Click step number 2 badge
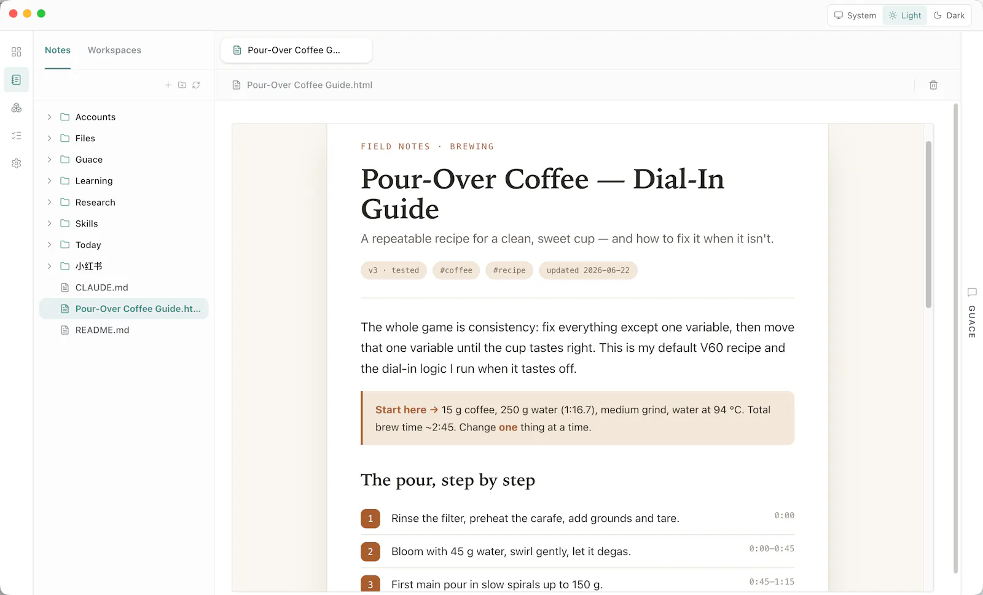 370,552
